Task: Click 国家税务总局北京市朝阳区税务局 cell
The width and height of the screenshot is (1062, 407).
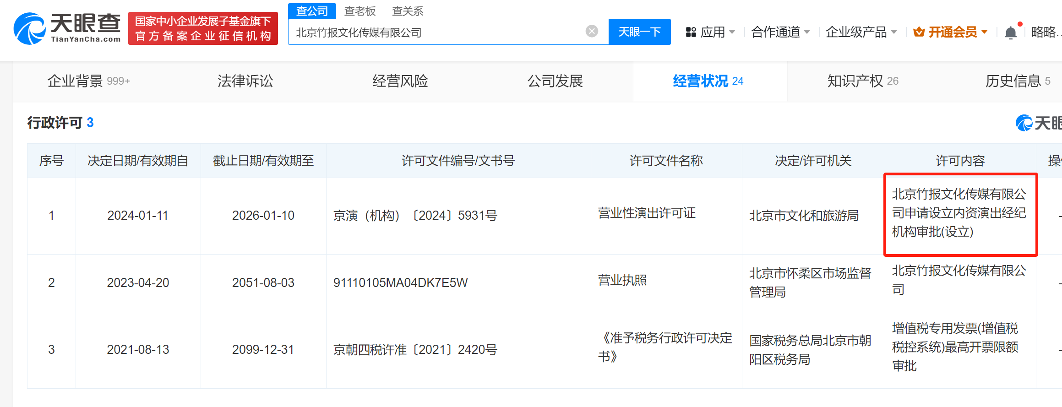Action: coord(810,350)
